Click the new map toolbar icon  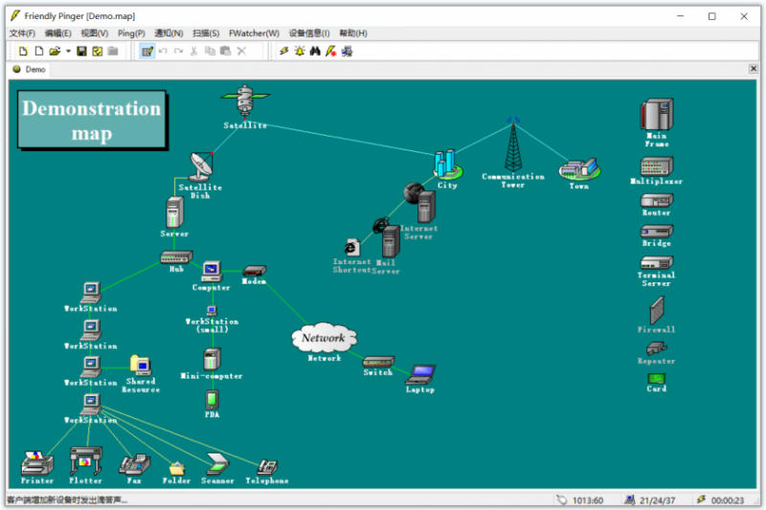tap(23, 52)
